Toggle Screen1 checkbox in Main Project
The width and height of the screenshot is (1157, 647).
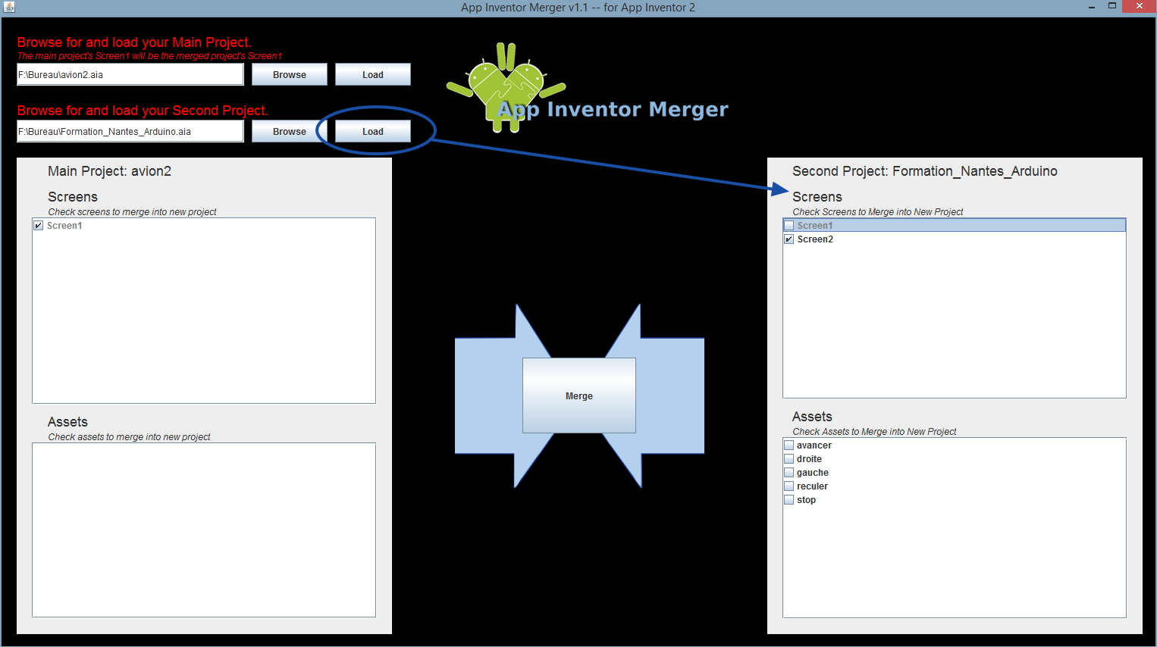(x=39, y=226)
